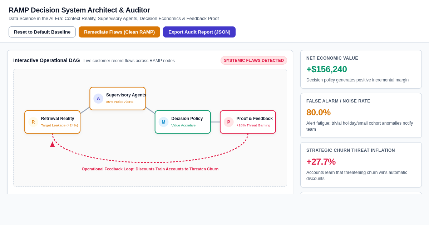Click 'Live customer record flows' subtitle

129,61
